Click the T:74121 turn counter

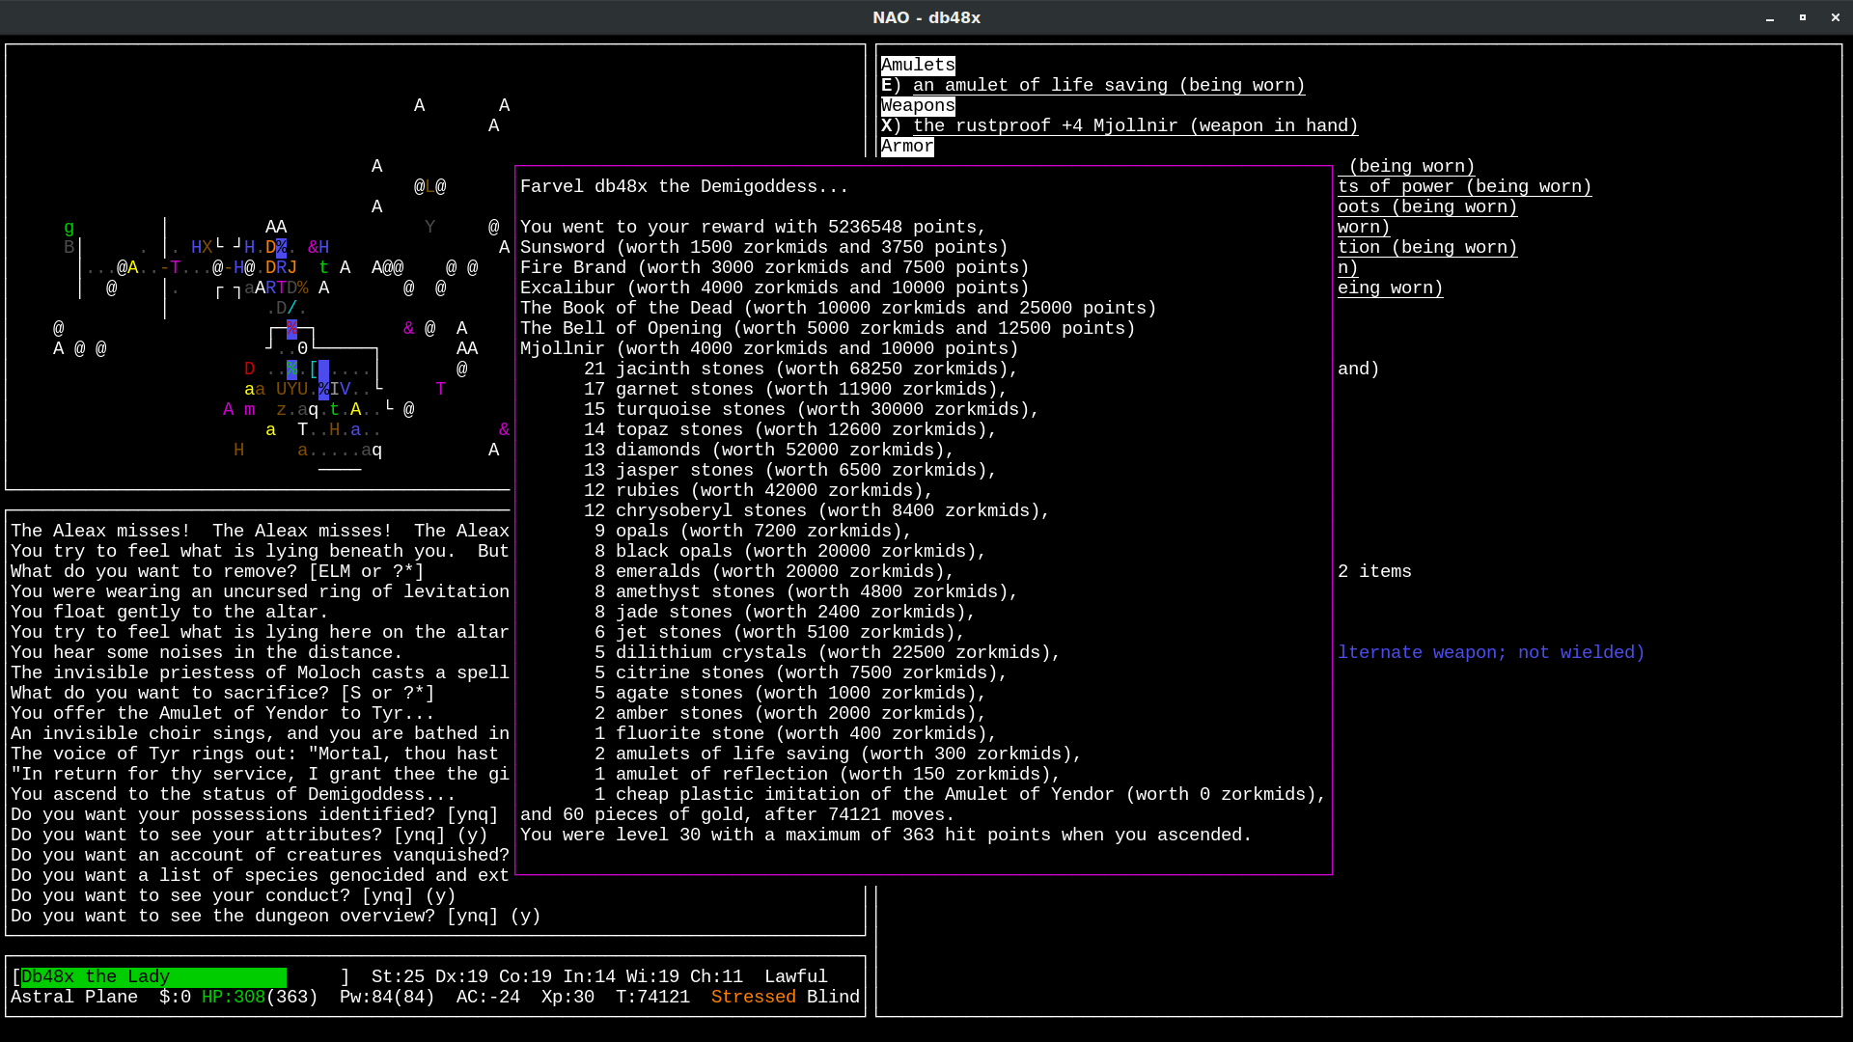click(x=652, y=997)
